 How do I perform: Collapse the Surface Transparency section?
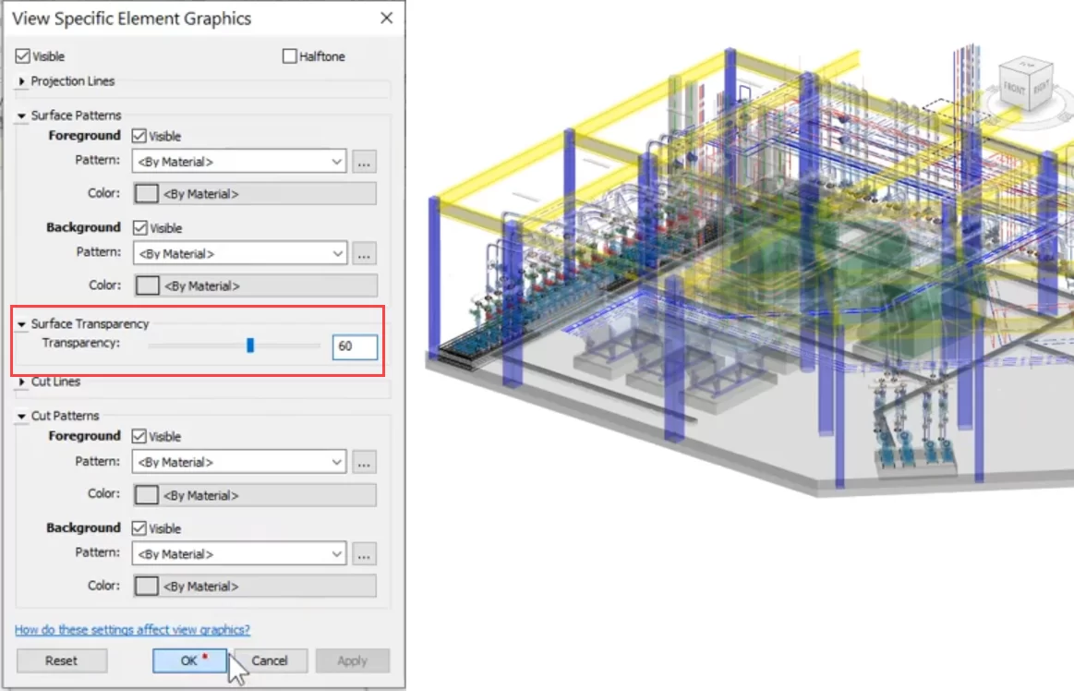tap(22, 324)
